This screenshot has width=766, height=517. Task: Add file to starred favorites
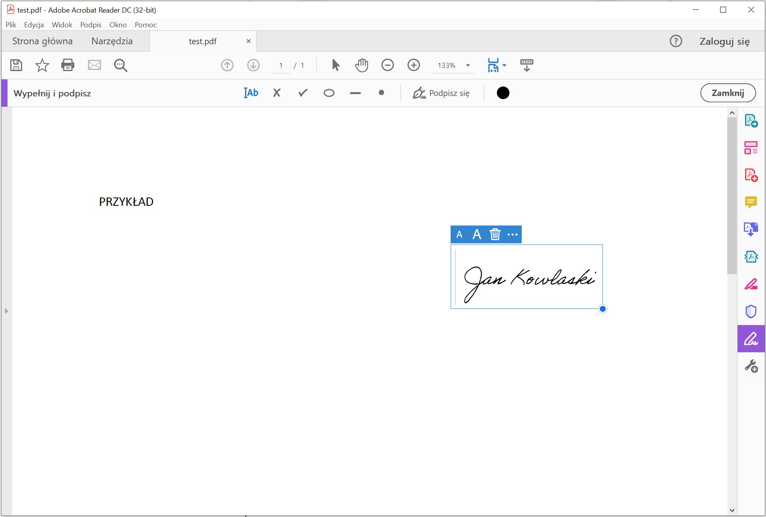42,65
